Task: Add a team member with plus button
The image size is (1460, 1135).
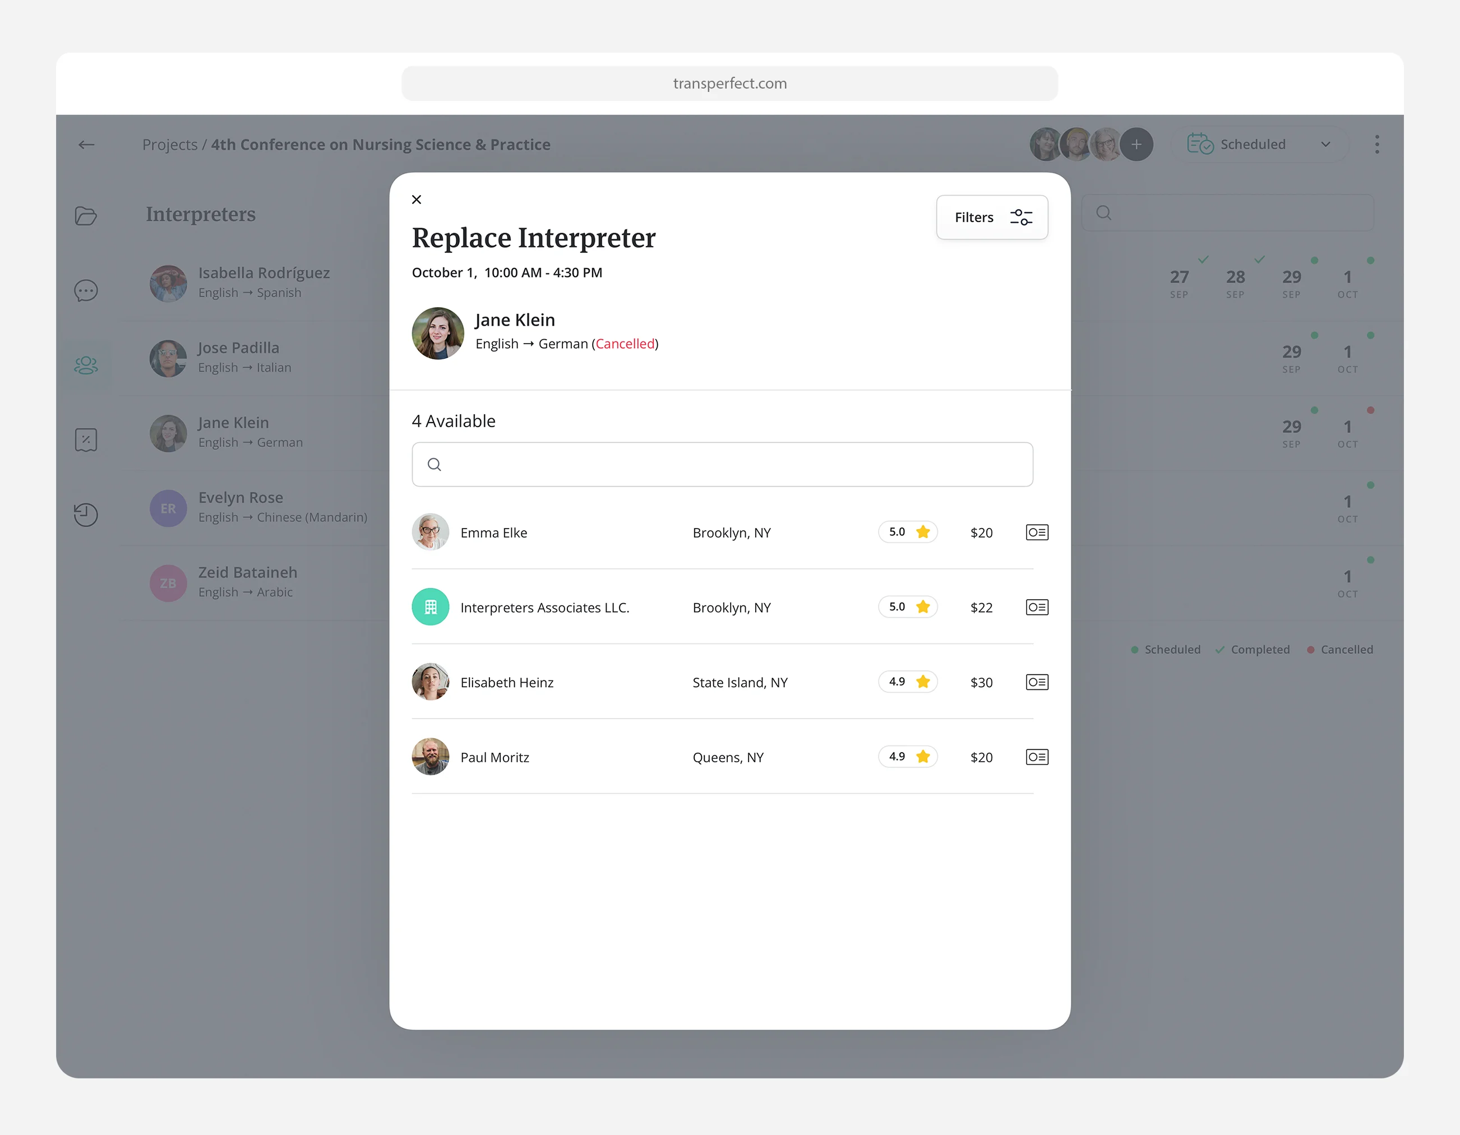Action: click(x=1136, y=145)
